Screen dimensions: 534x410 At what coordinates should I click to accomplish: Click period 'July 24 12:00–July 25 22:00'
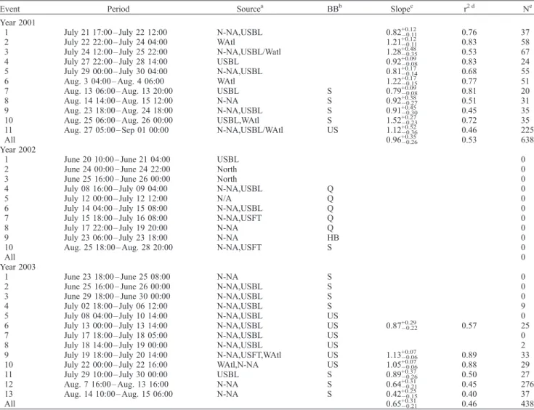[x=116, y=52]
